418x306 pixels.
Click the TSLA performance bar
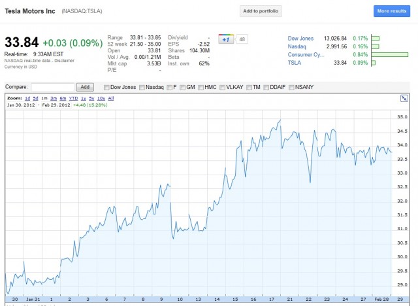[374, 63]
